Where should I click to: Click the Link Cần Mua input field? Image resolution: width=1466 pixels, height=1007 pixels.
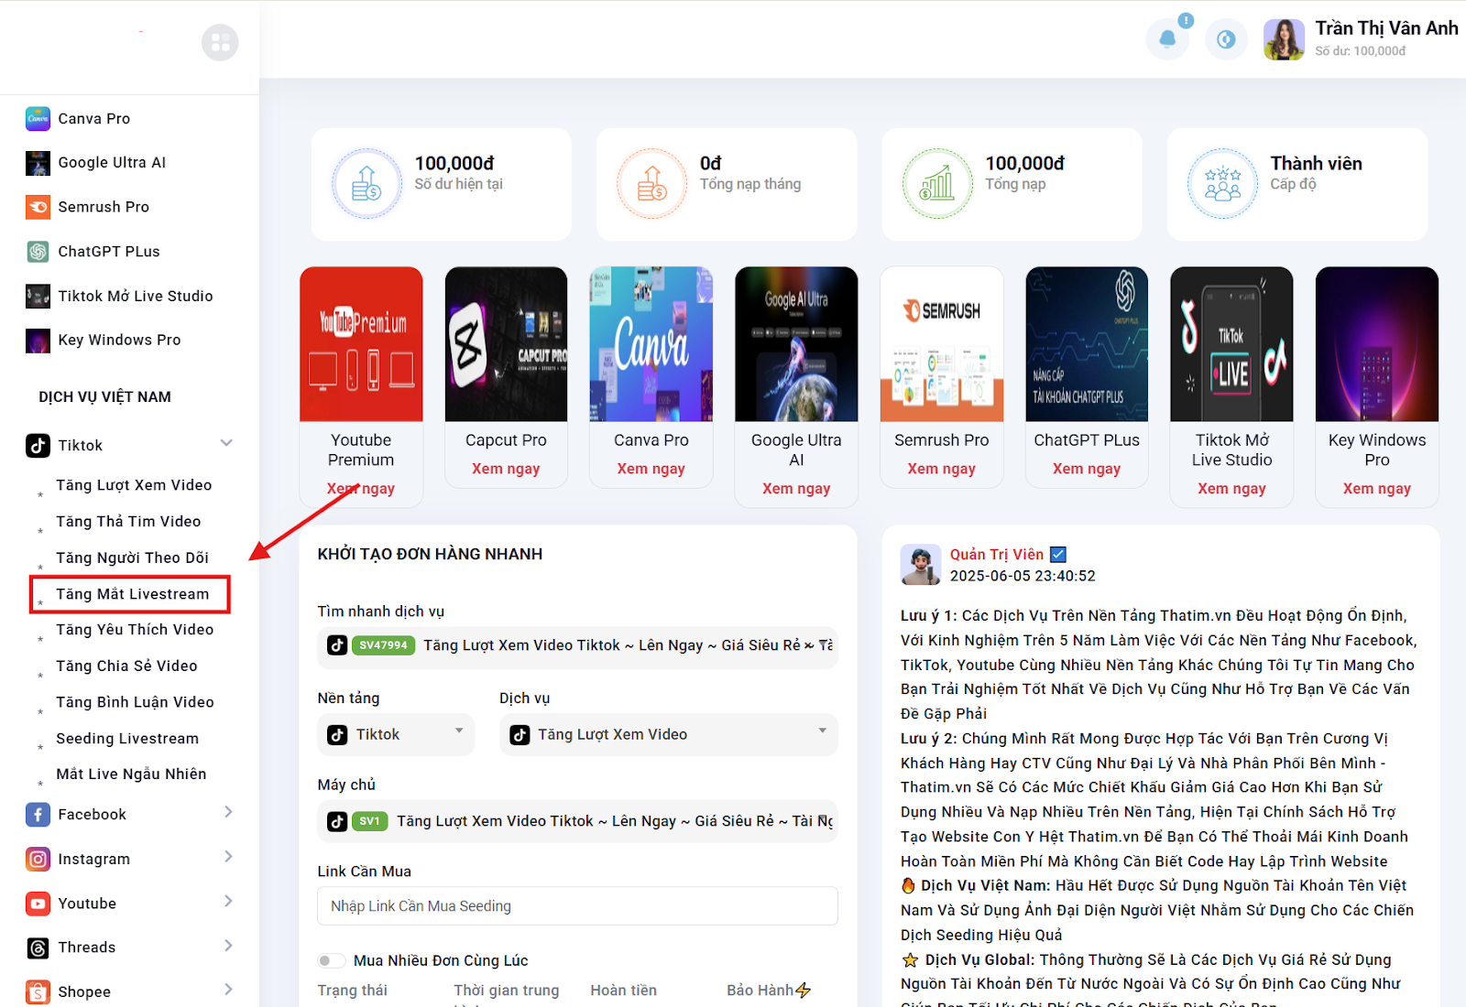pyautogui.click(x=578, y=906)
